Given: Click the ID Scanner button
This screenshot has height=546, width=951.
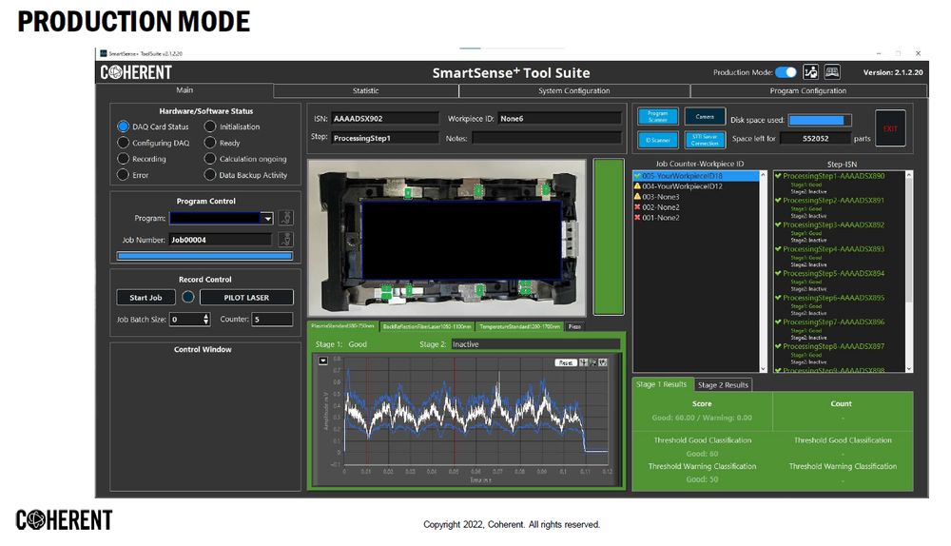Looking at the screenshot, I should coord(657,140).
